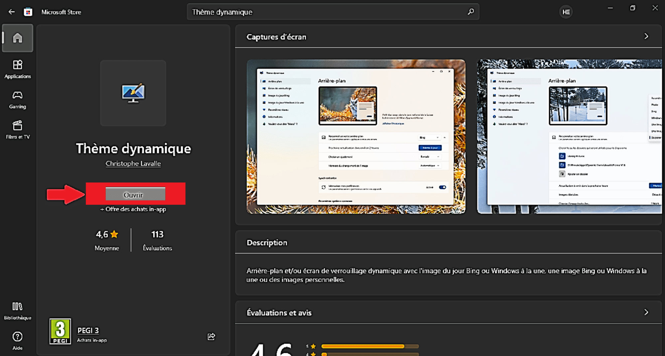Open PEGI 3 rating link
665x356 pixels.
[x=88, y=330]
